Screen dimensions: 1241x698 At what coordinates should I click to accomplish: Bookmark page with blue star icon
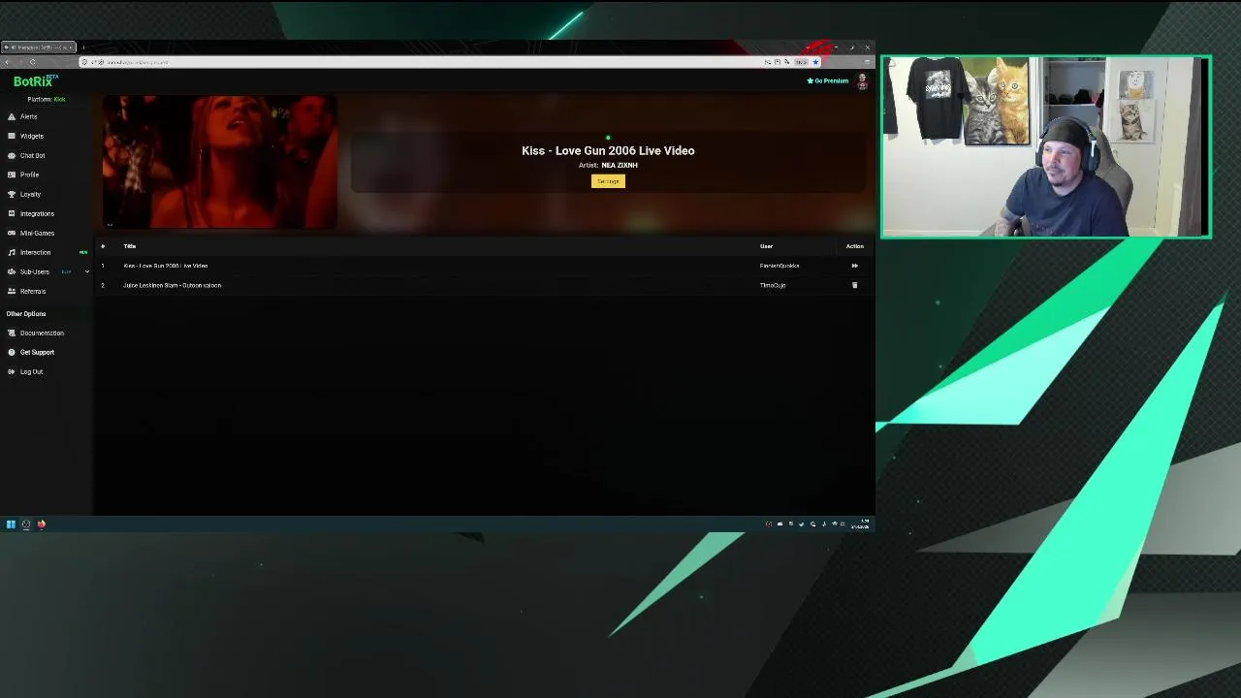(815, 62)
